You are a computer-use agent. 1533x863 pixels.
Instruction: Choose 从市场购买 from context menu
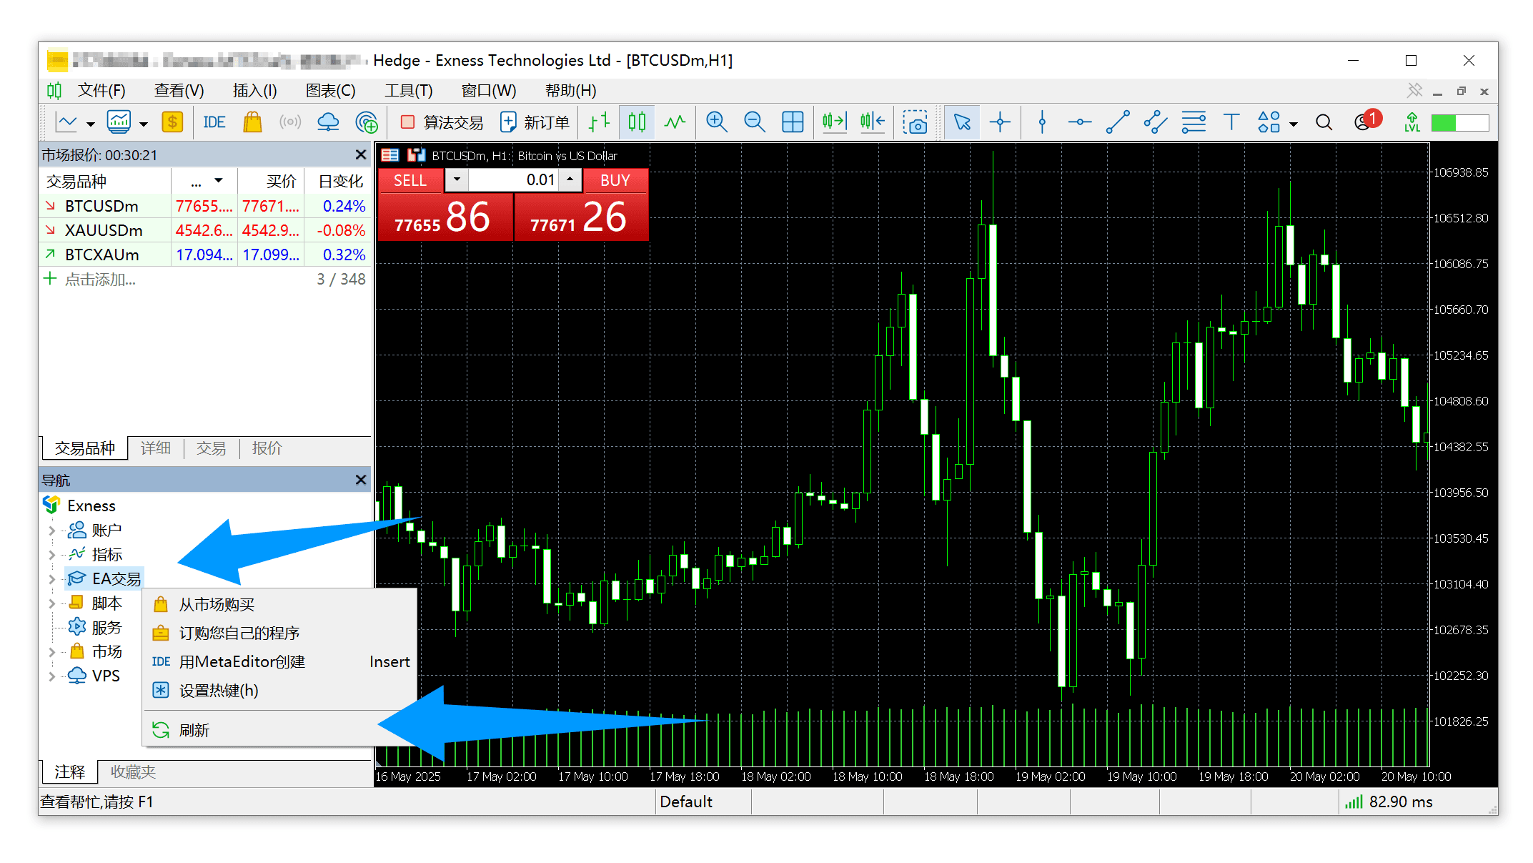tap(280, 605)
